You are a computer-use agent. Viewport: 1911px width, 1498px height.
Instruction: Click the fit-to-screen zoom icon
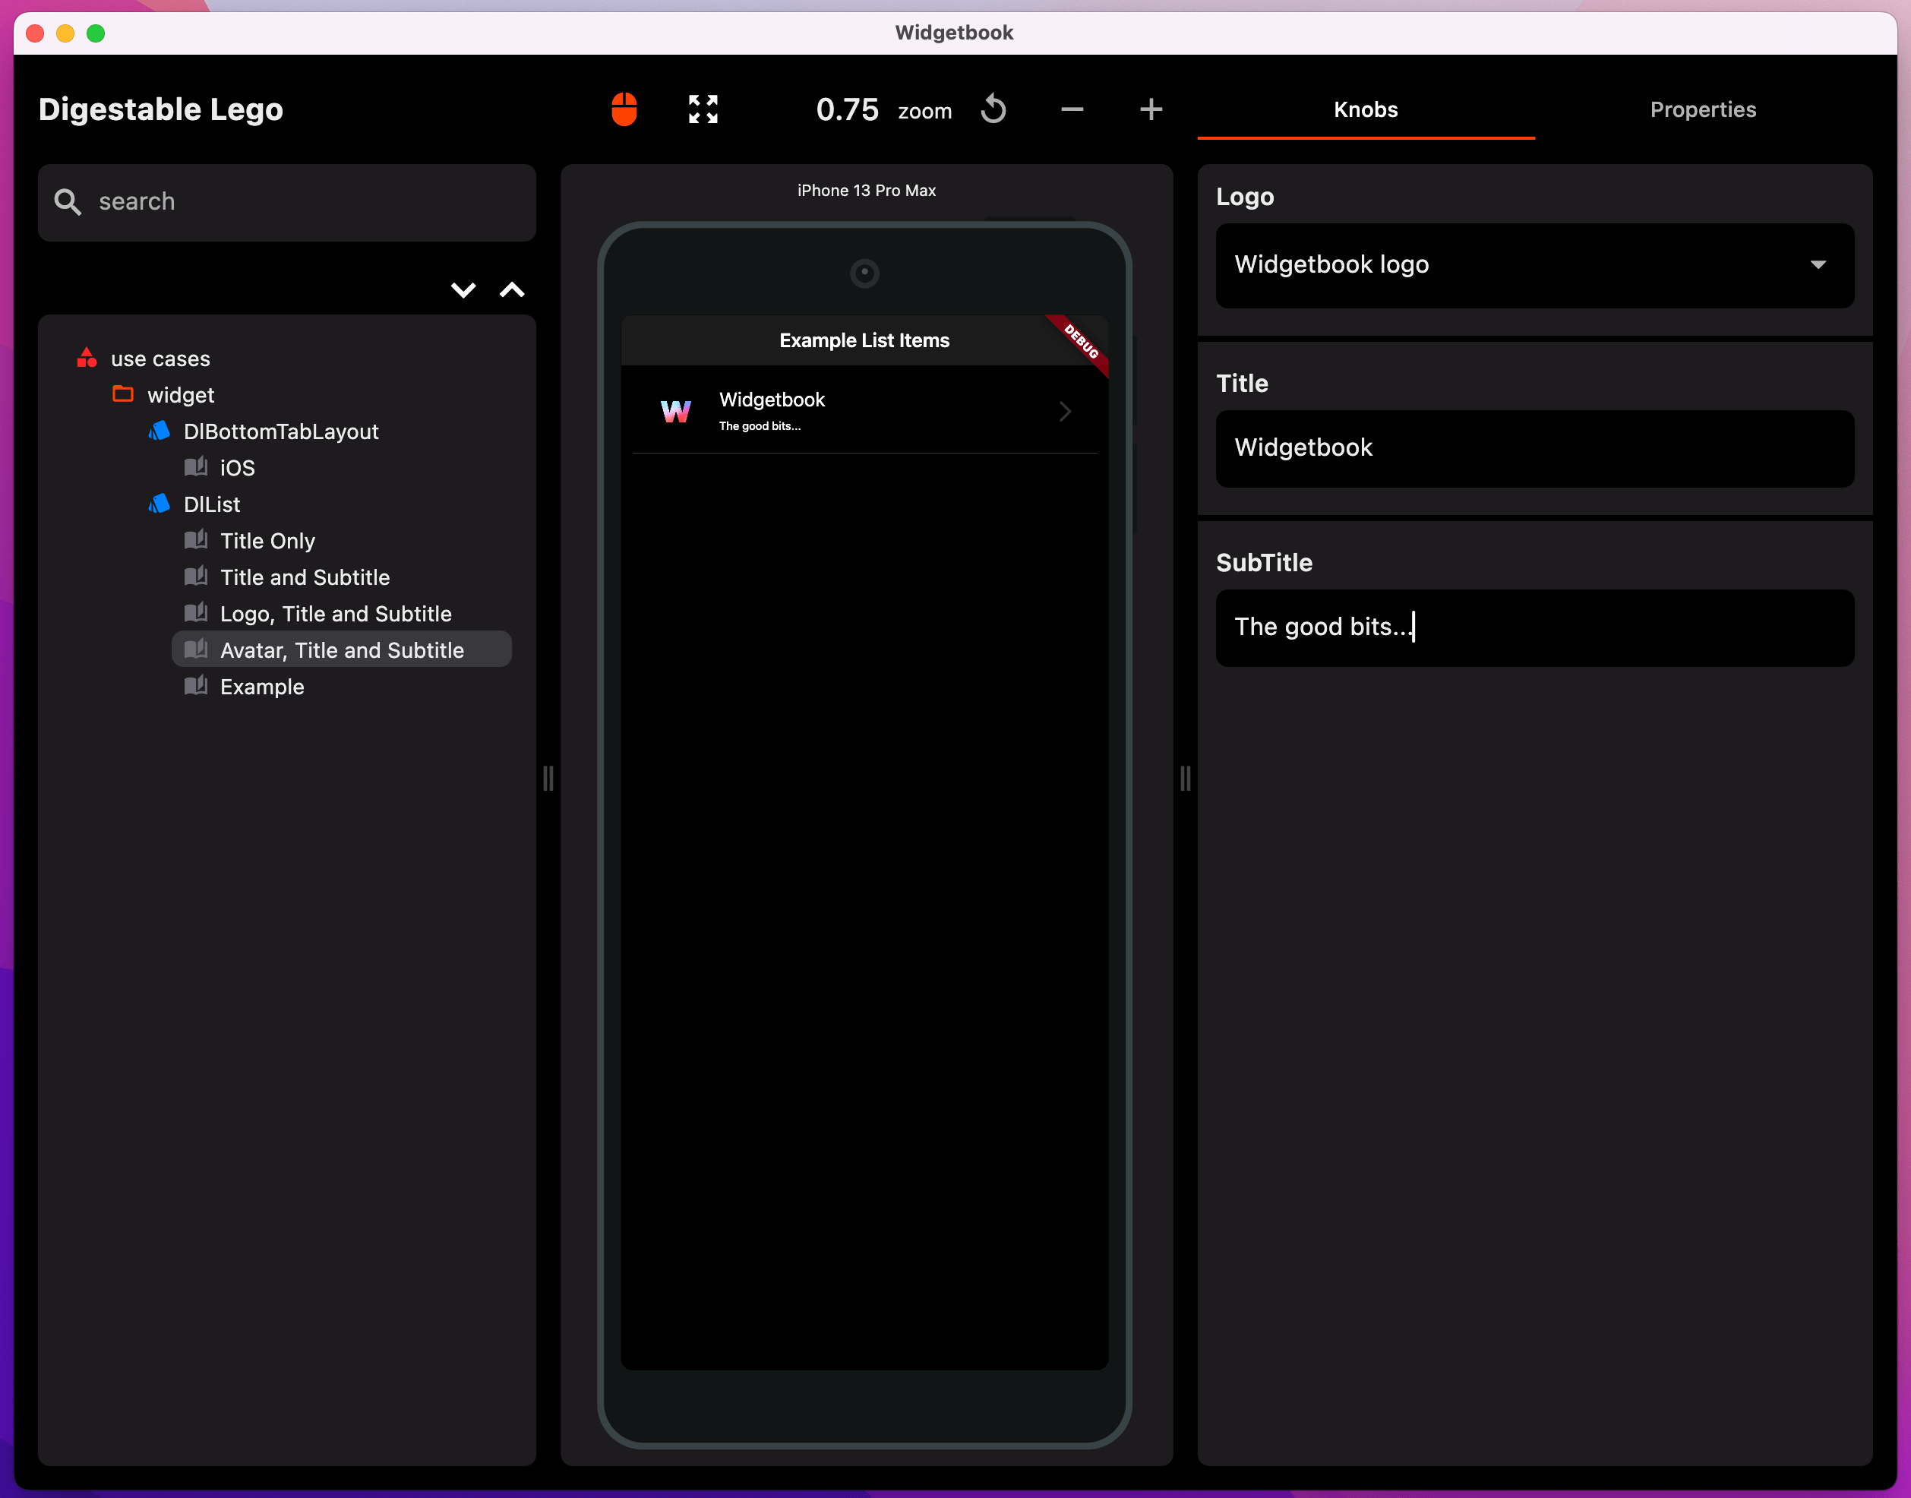pos(703,109)
